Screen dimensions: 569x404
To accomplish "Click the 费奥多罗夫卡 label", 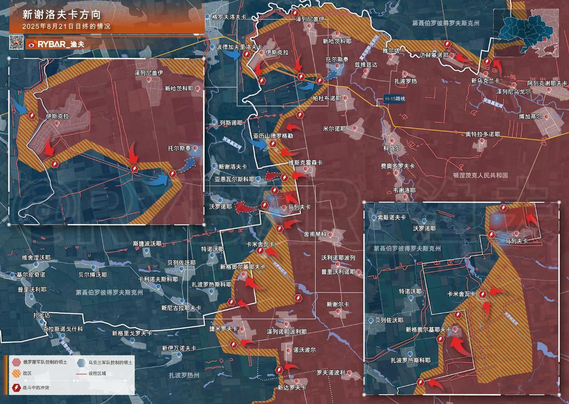I will [397, 166].
